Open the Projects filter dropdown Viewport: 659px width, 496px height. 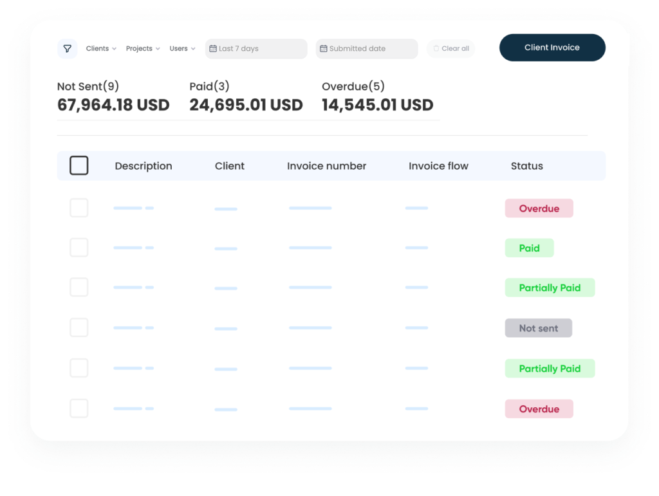coord(143,49)
